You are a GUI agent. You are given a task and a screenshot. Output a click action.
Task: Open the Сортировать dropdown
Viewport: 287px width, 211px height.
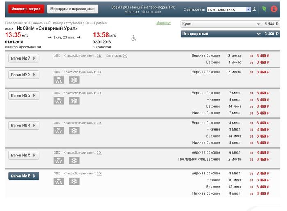228,9
